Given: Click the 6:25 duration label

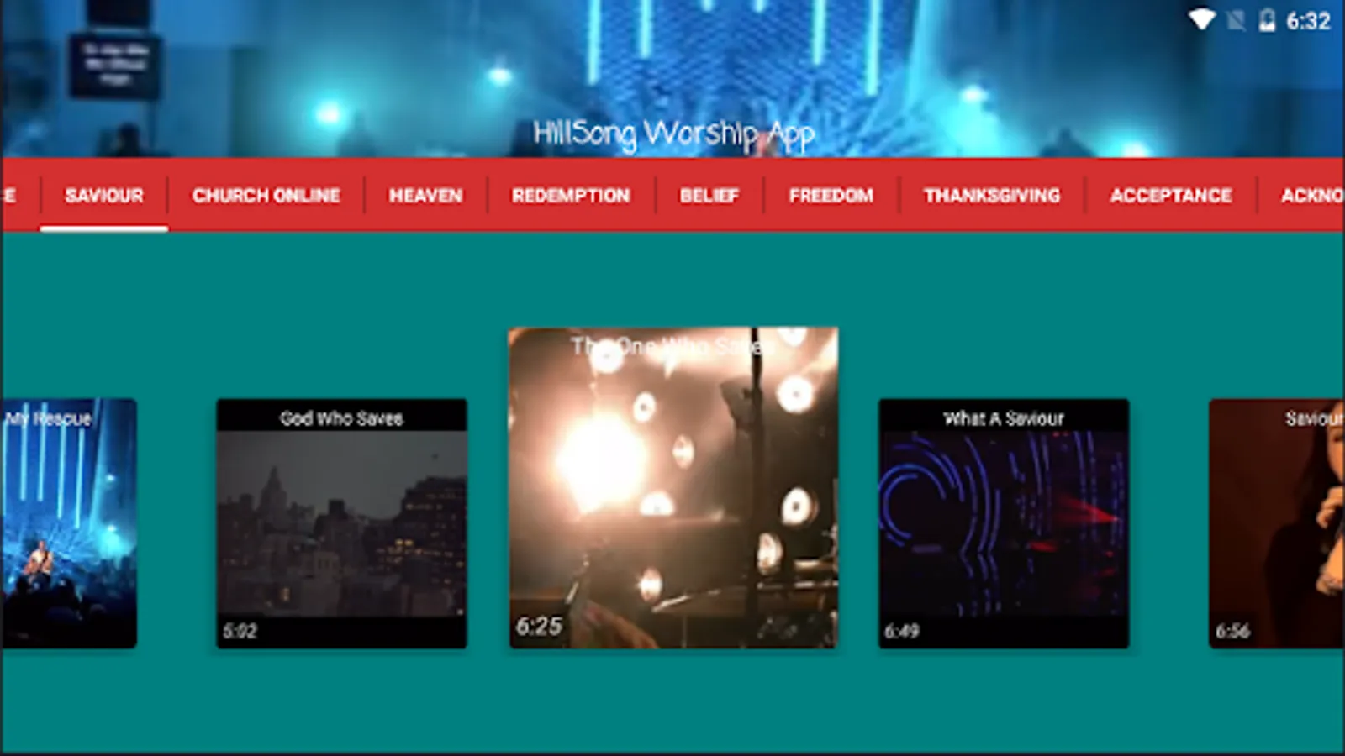Looking at the screenshot, I should (x=539, y=626).
